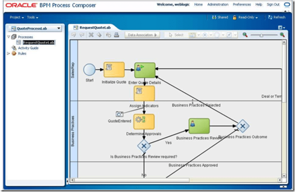Select the Is Business Practices Review required gateway
Screen dimensions: 295x192
(x=144, y=146)
